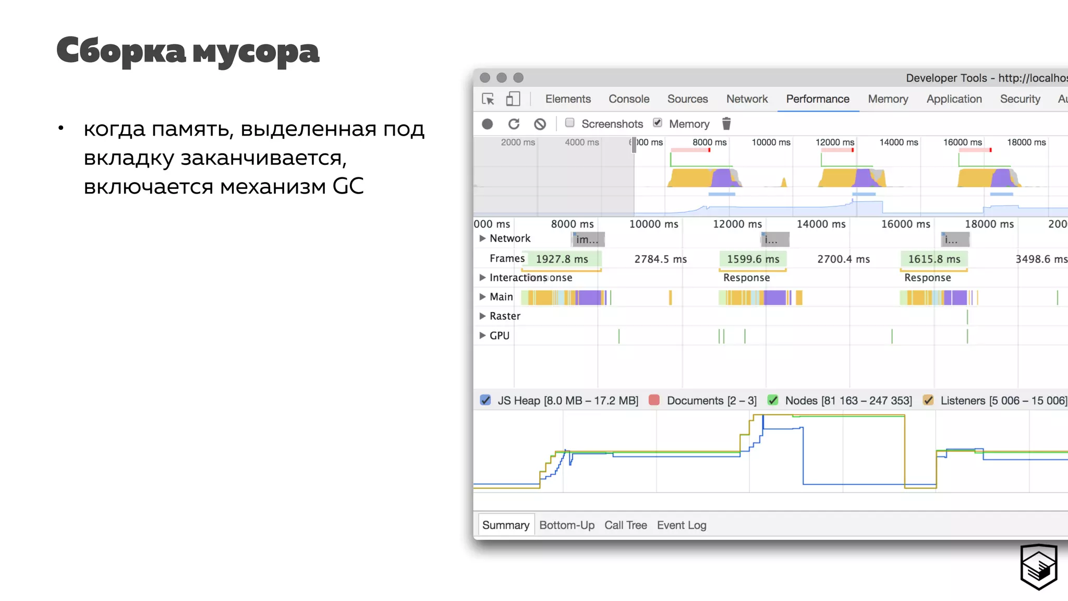Click the 3498.6 ms frame duration
This screenshot has width=1068, height=601.
(x=1041, y=259)
